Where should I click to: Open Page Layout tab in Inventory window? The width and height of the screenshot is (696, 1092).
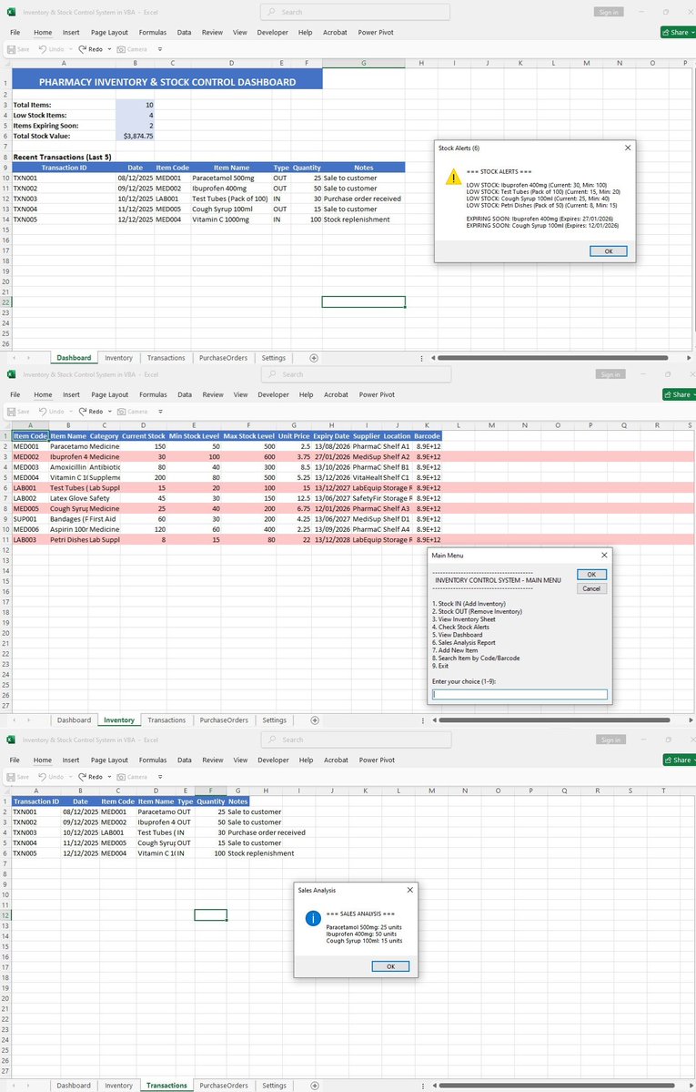click(x=110, y=395)
